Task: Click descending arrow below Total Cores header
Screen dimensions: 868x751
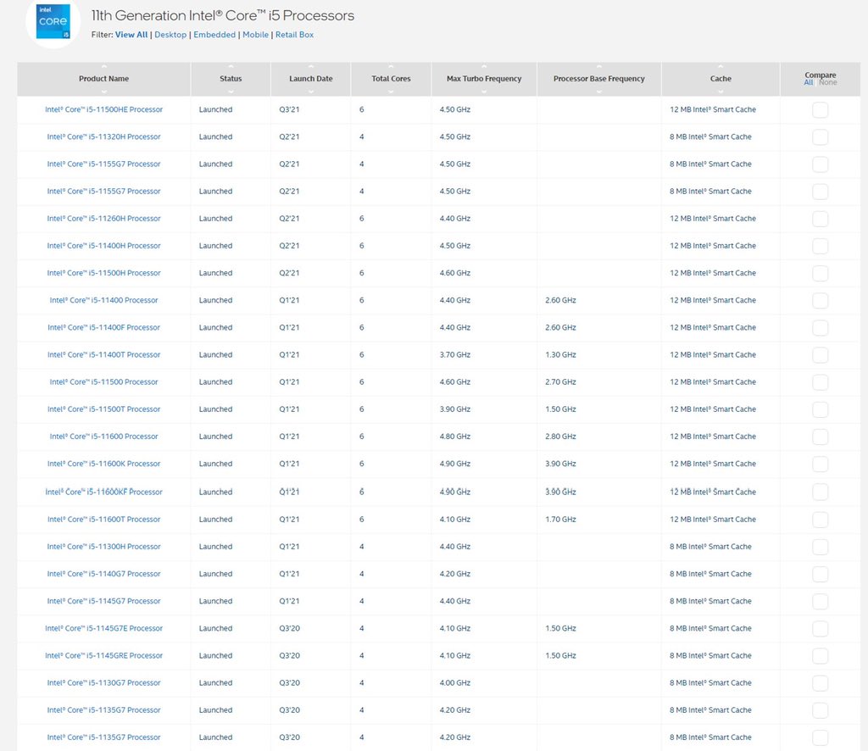Action: tap(391, 92)
